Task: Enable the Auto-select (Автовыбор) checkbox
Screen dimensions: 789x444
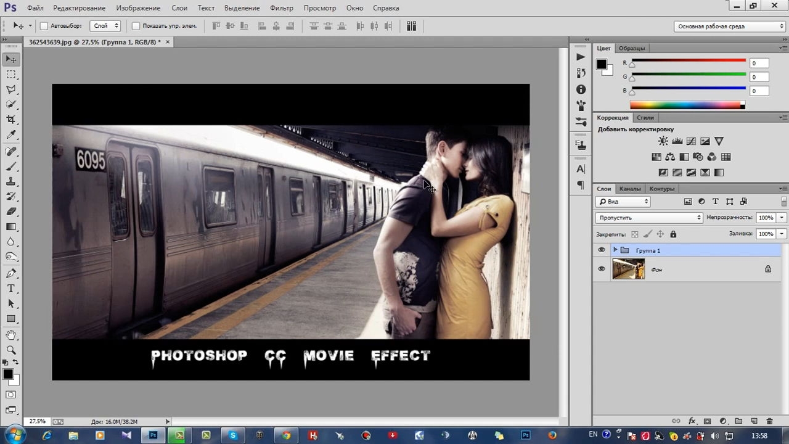Action: pyautogui.click(x=44, y=26)
